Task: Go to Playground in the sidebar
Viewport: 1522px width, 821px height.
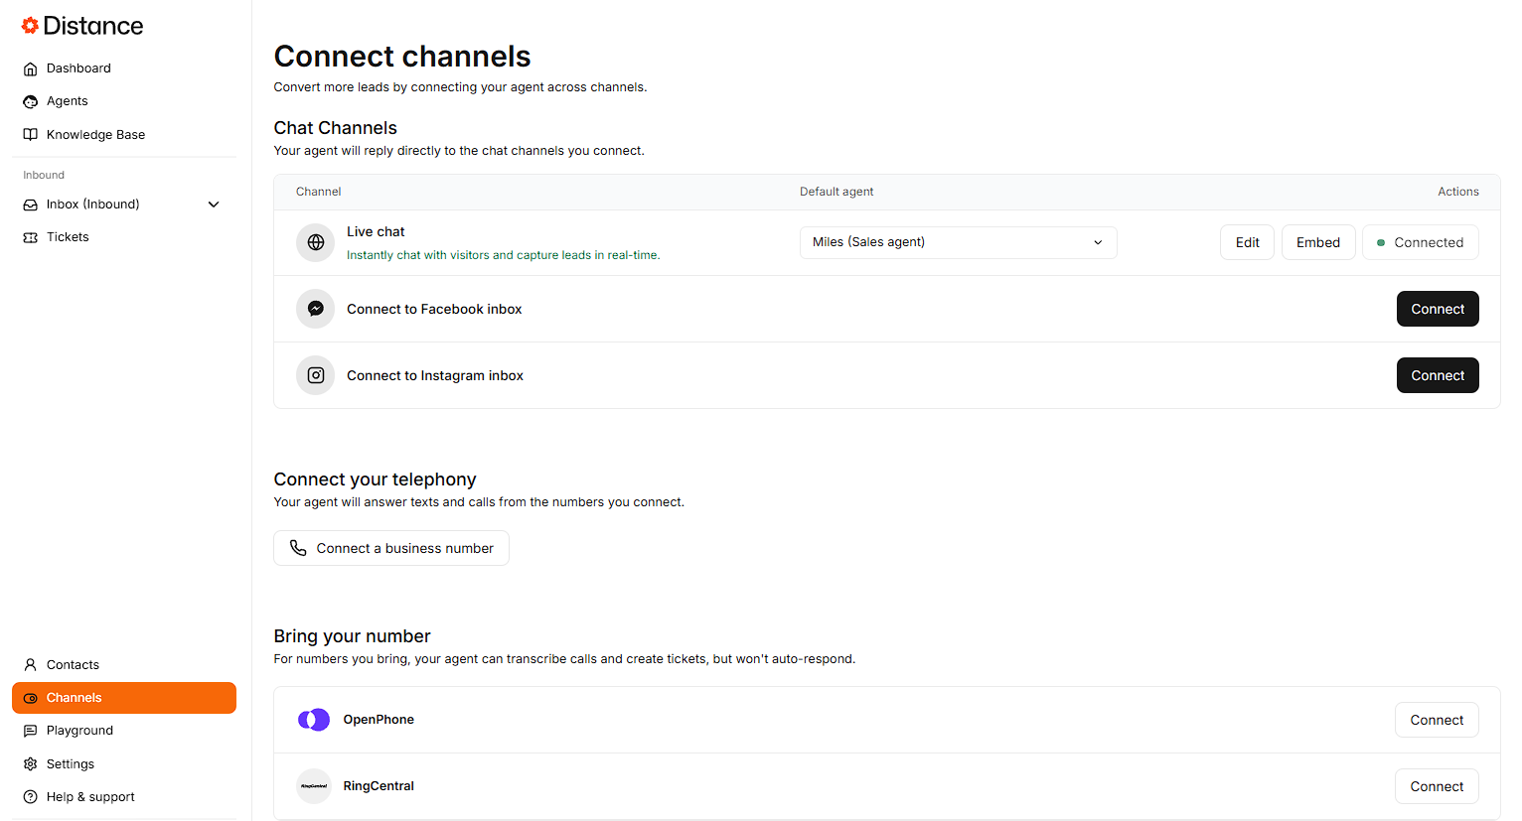Action: pos(79,731)
